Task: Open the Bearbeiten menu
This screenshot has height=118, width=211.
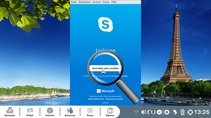Action: 84,2
